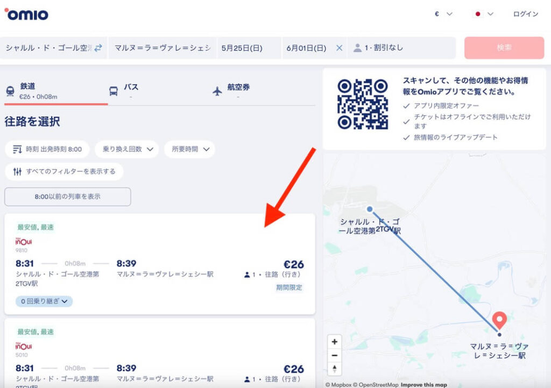Open the Japanese flag language dropdown
This screenshot has width=551, height=388.
[x=483, y=14]
